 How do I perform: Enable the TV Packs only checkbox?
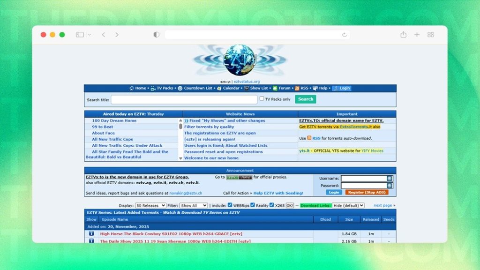click(262, 99)
